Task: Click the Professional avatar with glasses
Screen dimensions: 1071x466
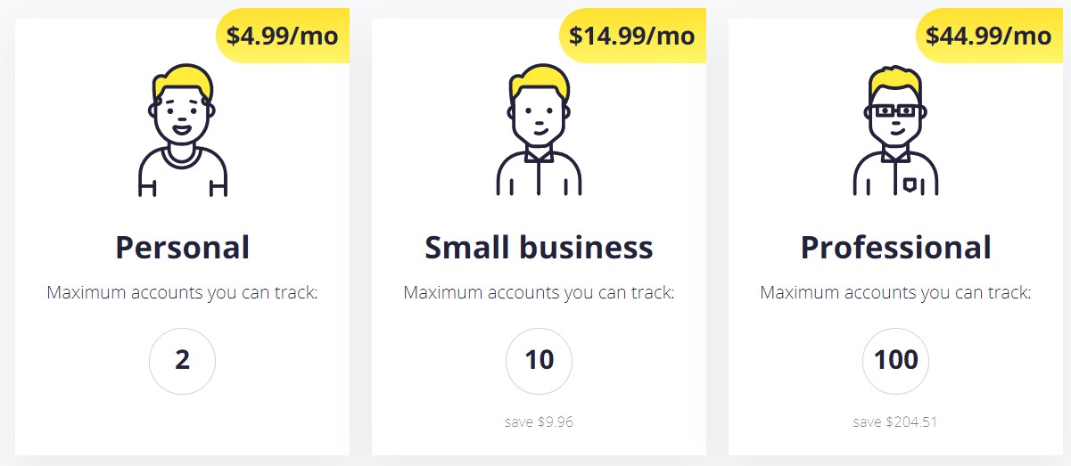Action: point(895,130)
